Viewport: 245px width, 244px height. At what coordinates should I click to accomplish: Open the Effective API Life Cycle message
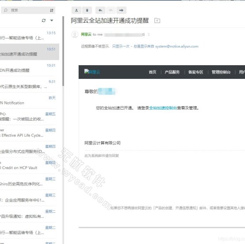(x=30, y=133)
